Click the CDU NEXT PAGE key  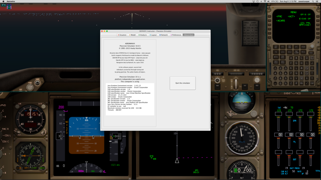tap(283, 62)
